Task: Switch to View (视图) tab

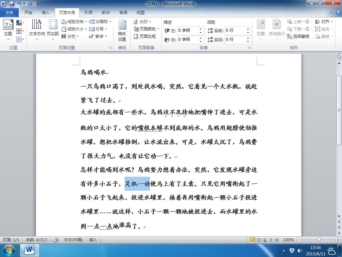Action: click(x=141, y=13)
